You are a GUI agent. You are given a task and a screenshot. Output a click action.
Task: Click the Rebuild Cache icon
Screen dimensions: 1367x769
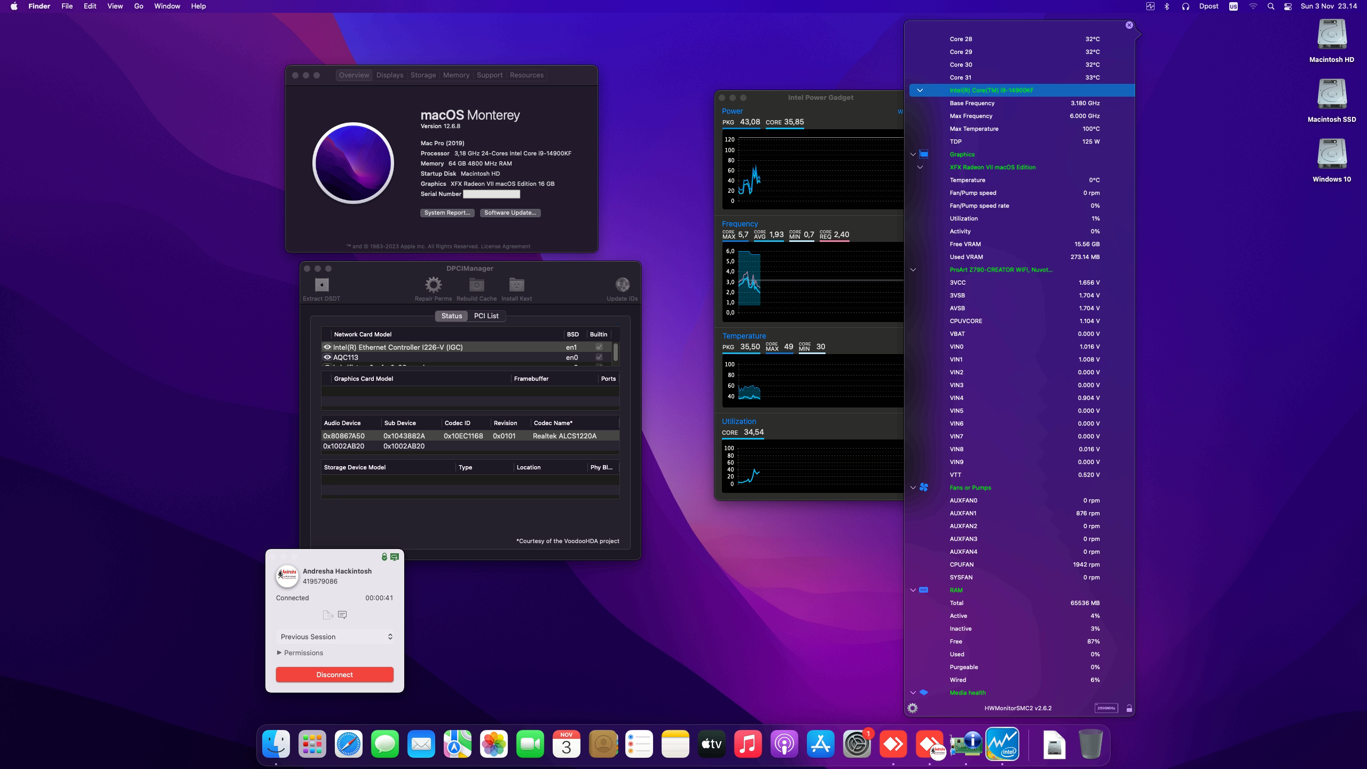(476, 285)
